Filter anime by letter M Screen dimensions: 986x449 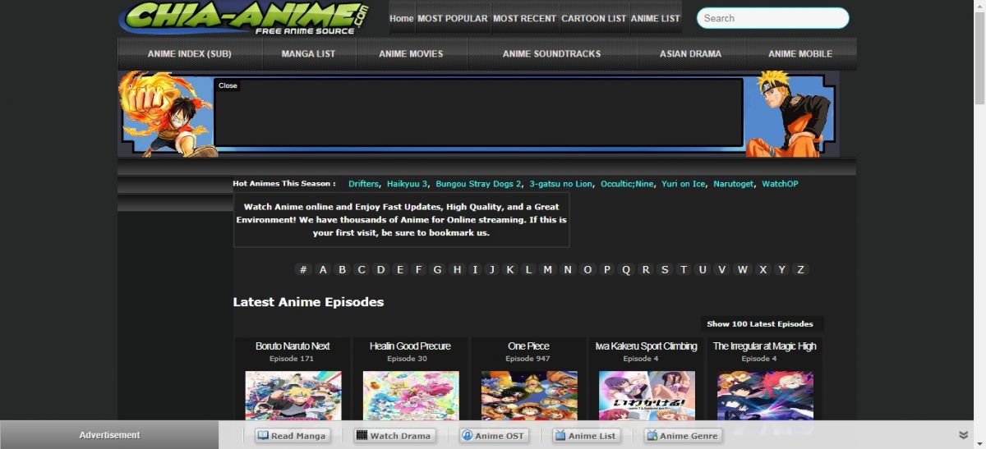point(547,269)
